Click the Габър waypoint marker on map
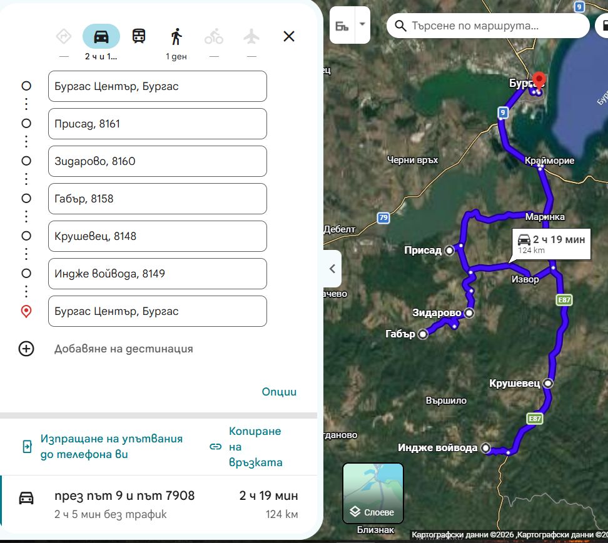The width and height of the screenshot is (608, 543). [423, 334]
